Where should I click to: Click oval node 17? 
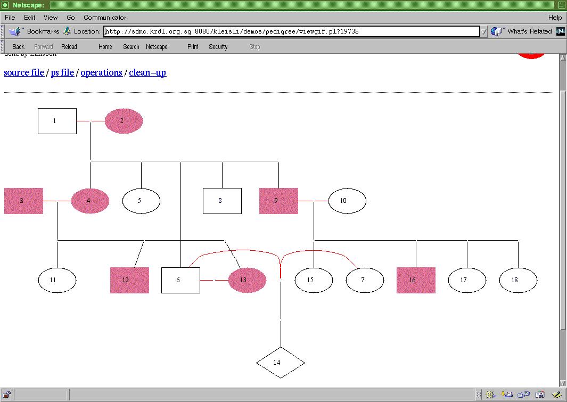467,280
